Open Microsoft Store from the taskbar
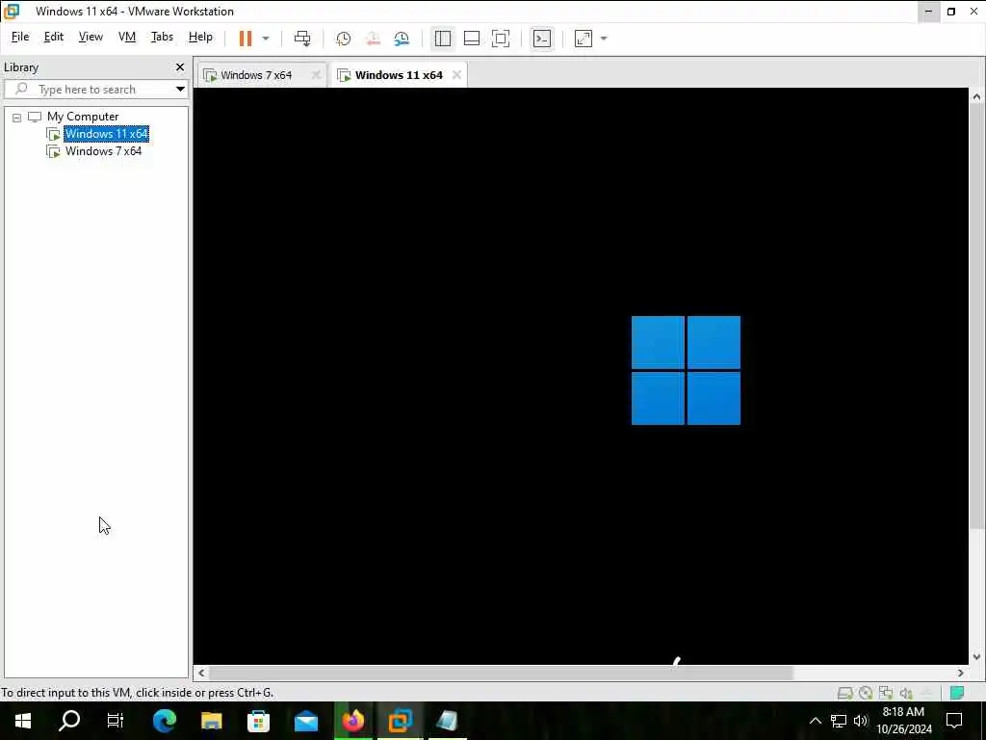Screen dimensions: 986x740 (x=258, y=721)
